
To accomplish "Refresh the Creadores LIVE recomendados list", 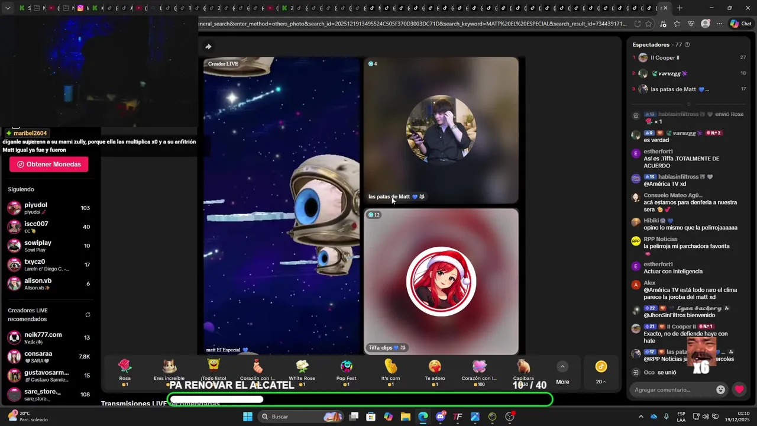I will click(x=88, y=315).
